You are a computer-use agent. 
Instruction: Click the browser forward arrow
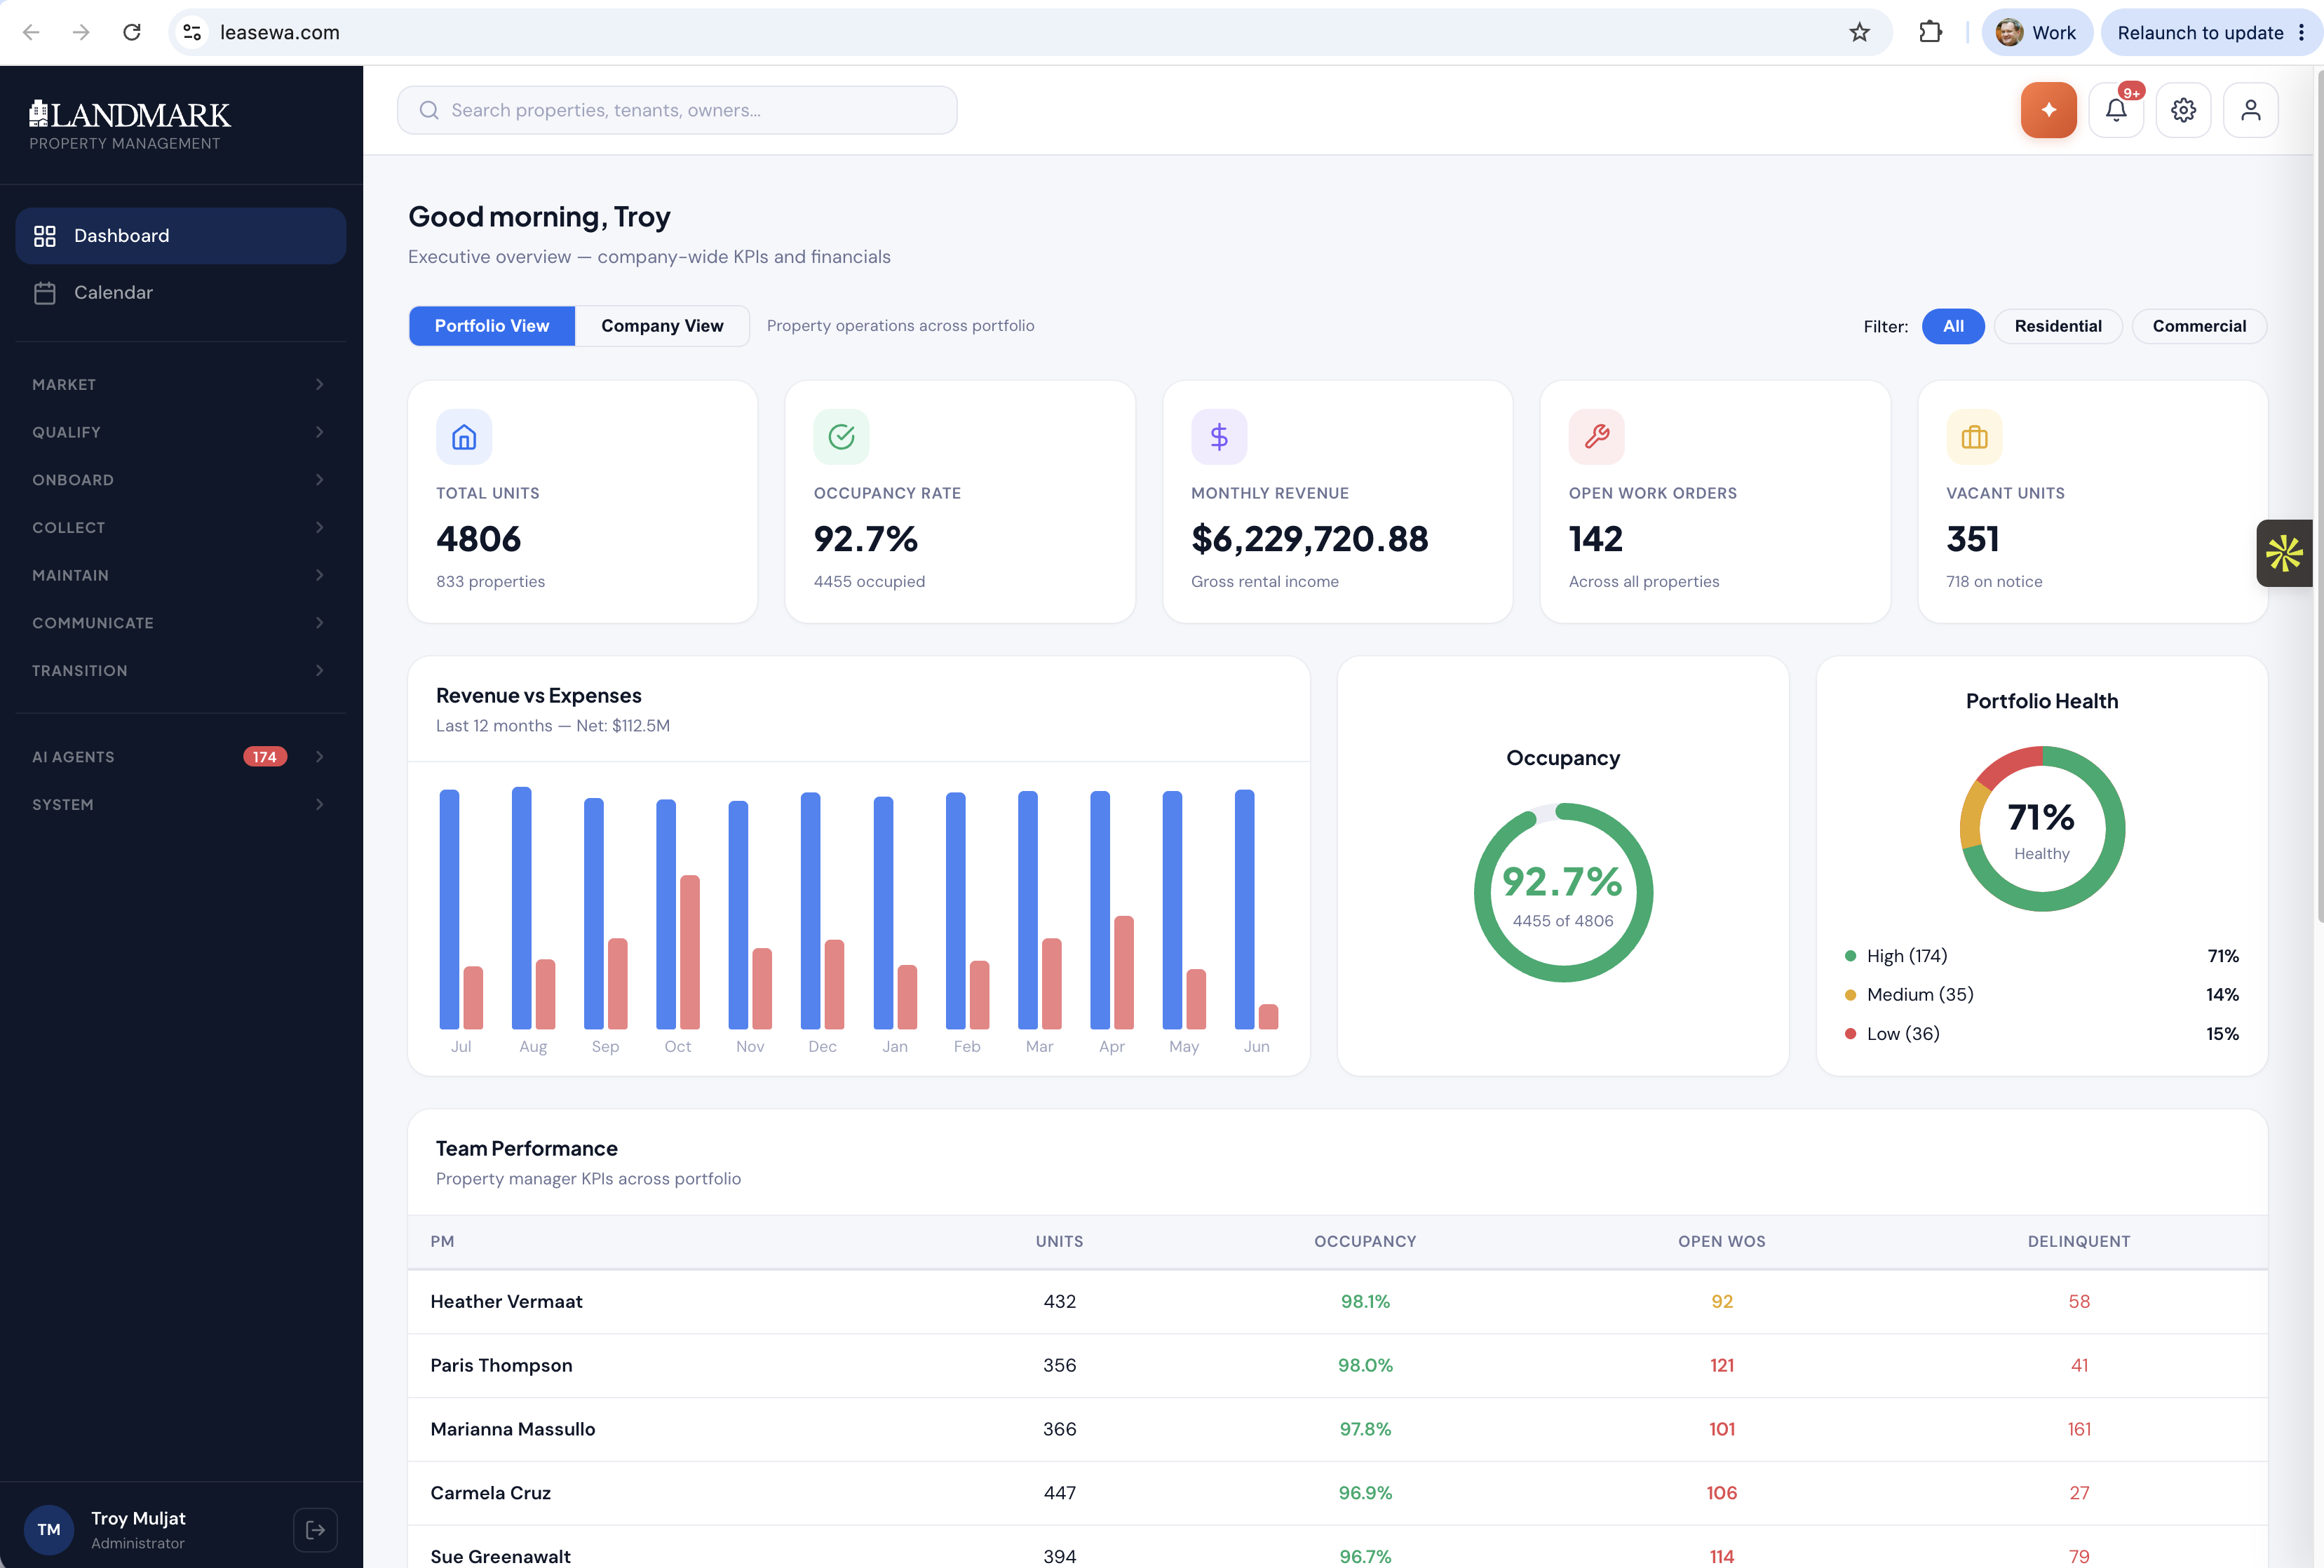click(81, 32)
